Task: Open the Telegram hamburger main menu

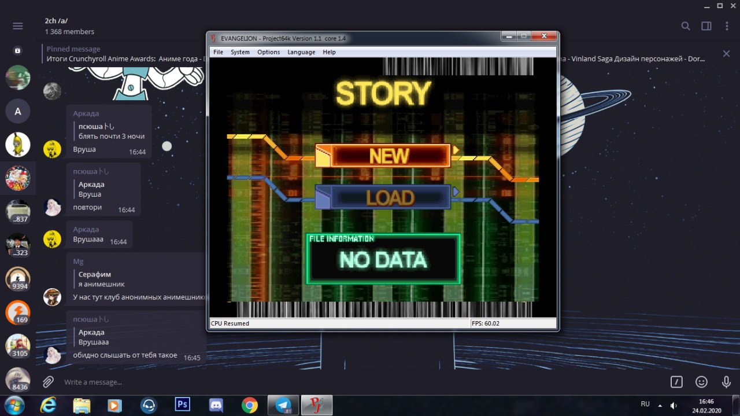Action: click(x=18, y=26)
